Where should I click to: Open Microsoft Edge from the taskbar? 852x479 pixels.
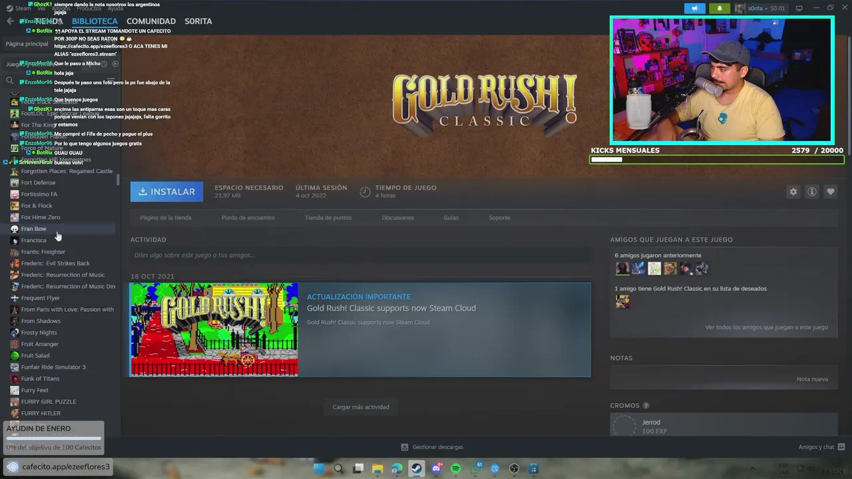[x=397, y=468]
